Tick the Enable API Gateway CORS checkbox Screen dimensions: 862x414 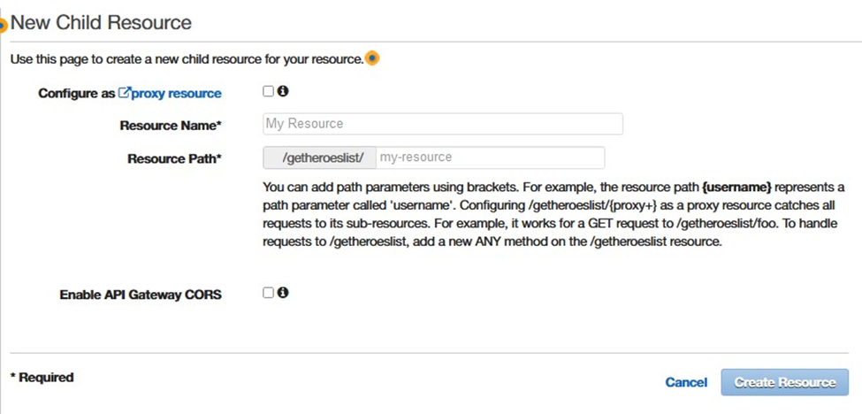(x=268, y=293)
